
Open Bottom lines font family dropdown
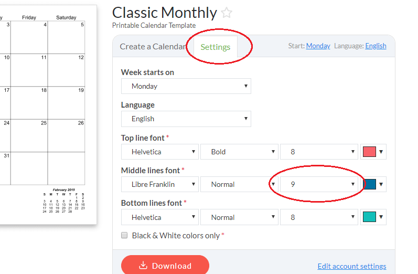tap(160, 217)
